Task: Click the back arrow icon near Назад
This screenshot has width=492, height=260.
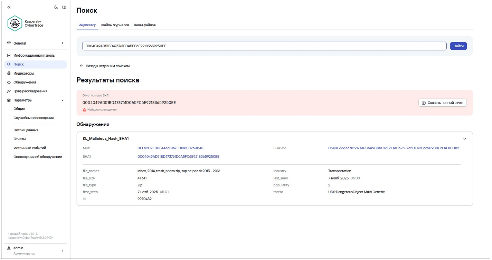Action: [82, 66]
